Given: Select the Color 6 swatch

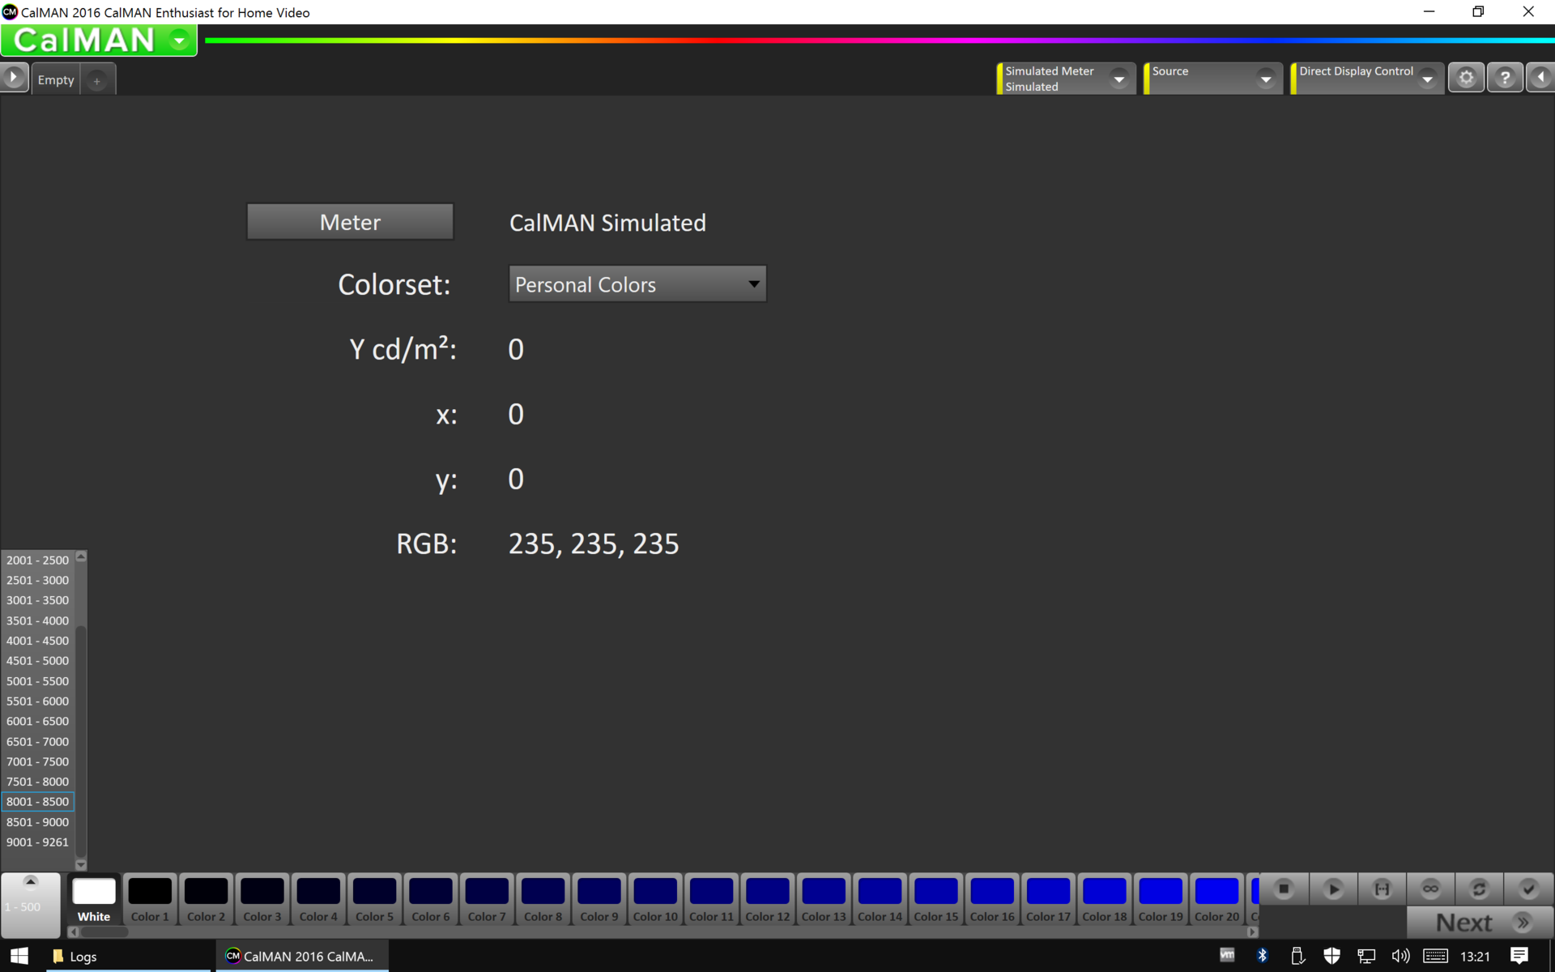Looking at the screenshot, I should pos(431,900).
